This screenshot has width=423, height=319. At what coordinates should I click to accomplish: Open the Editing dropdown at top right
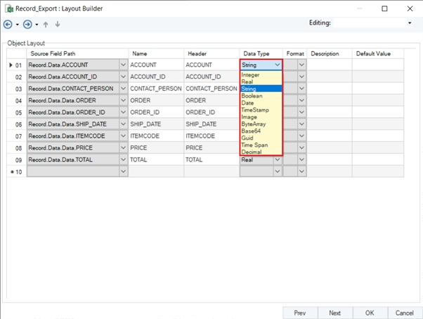pyautogui.click(x=410, y=23)
